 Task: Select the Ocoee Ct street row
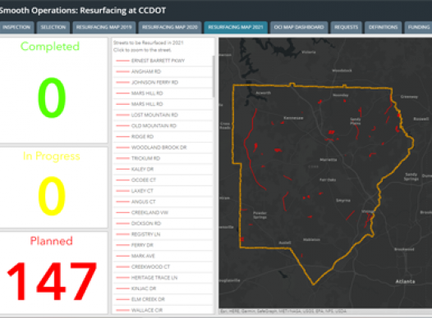tap(163, 180)
